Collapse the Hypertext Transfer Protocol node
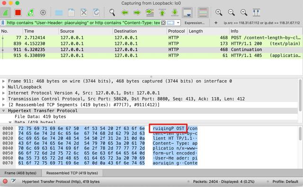This screenshot has height=187, width=303. click(x=3, y=111)
